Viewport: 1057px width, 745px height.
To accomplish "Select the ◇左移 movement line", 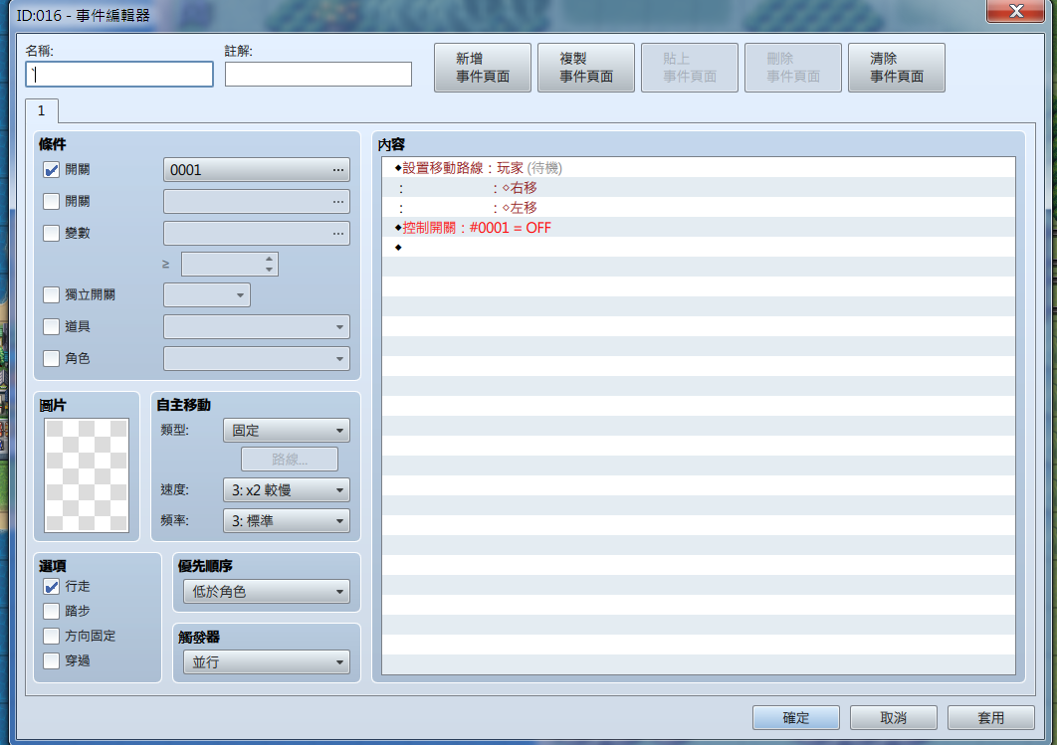I will tap(699, 208).
